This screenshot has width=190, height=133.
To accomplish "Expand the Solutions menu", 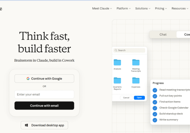I will 143,9.
